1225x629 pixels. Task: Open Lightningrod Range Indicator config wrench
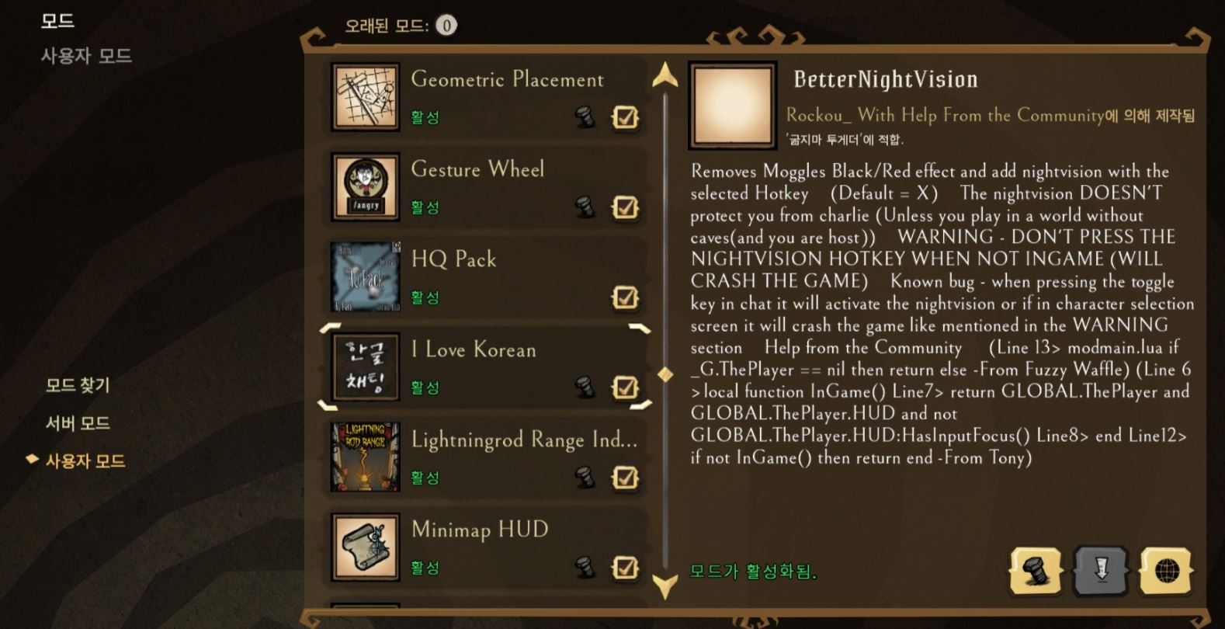click(585, 478)
